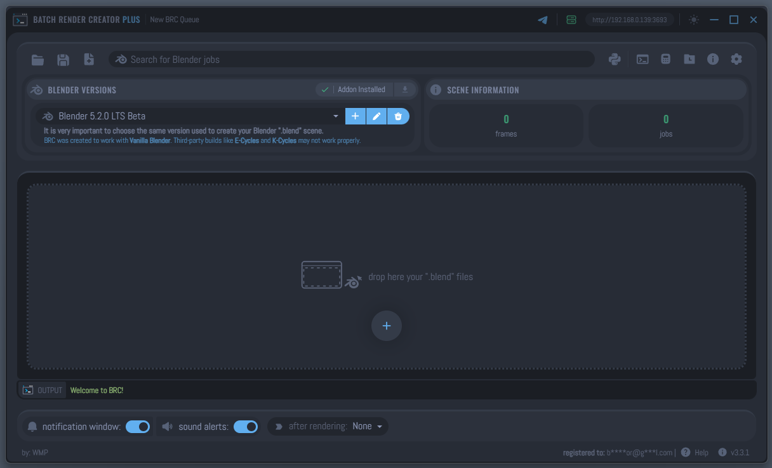
Task: Edit the Blender version with the pencil icon
Action: tap(376, 116)
